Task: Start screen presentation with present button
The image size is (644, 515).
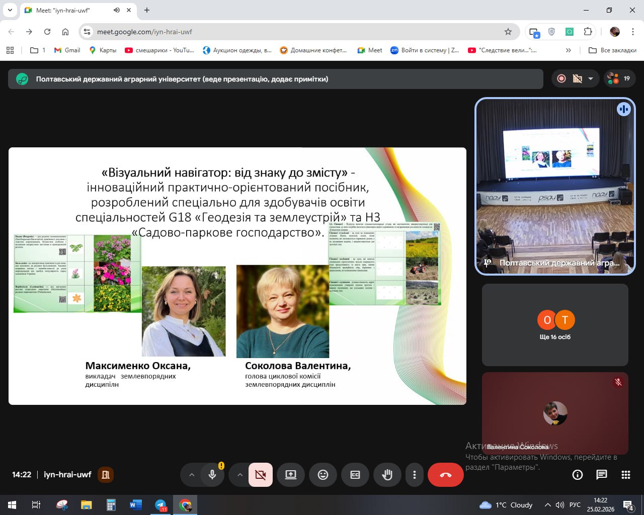Action: tap(291, 475)
